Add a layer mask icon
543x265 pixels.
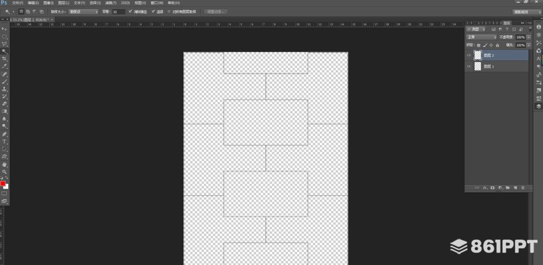(492, 188)
